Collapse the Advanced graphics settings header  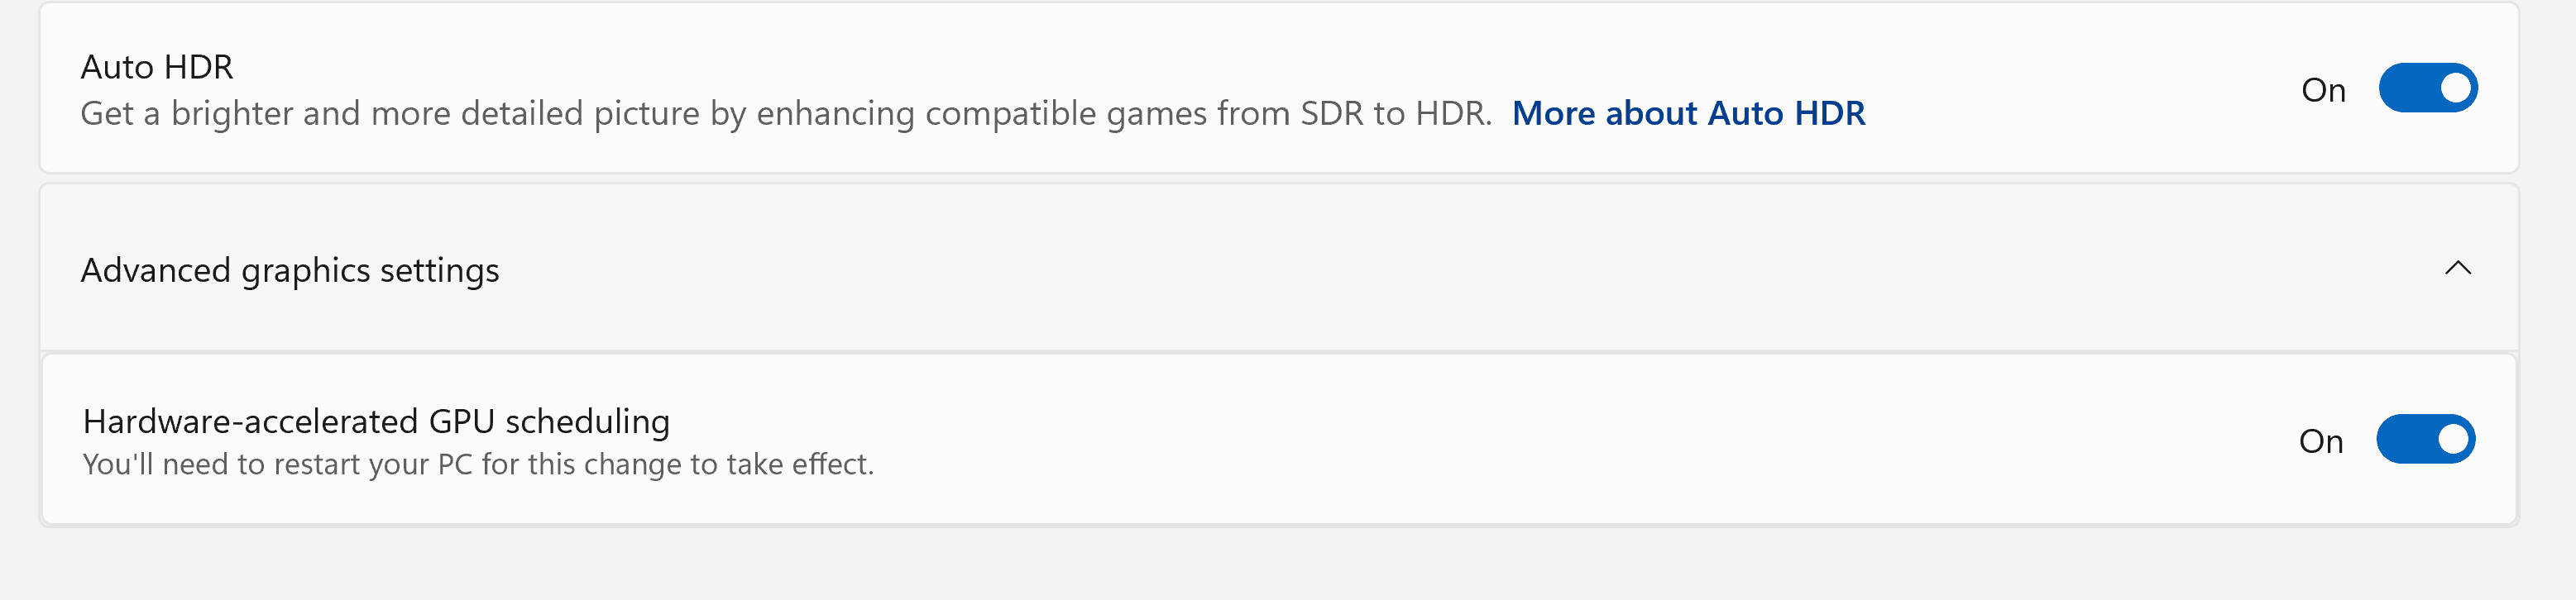pos(1278,268)
